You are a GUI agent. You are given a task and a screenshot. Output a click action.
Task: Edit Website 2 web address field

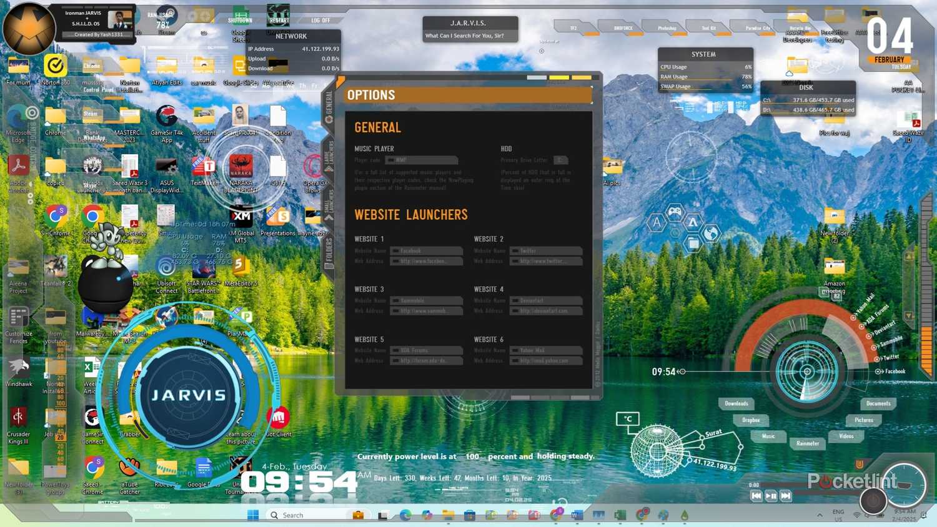point(546,261)
